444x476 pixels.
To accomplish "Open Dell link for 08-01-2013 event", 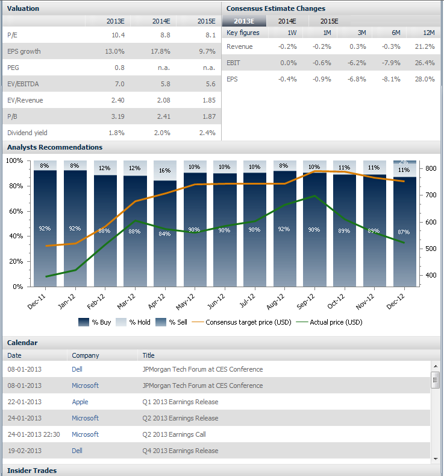I will (77, 369).
